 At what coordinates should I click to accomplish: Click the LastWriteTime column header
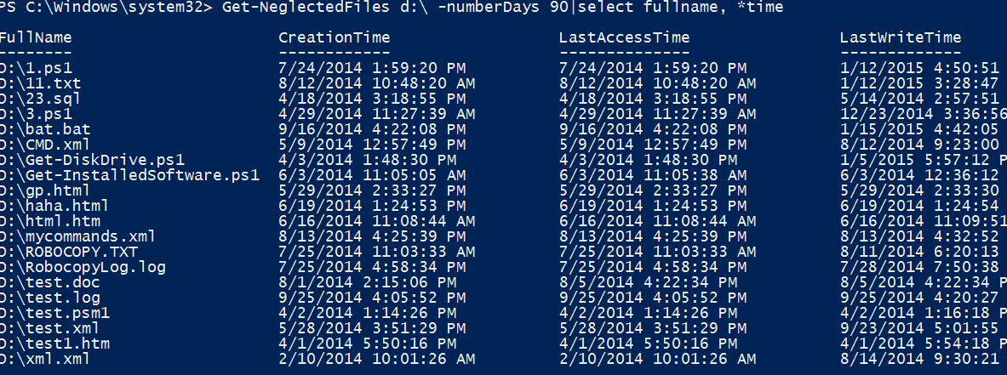point(901,37)
